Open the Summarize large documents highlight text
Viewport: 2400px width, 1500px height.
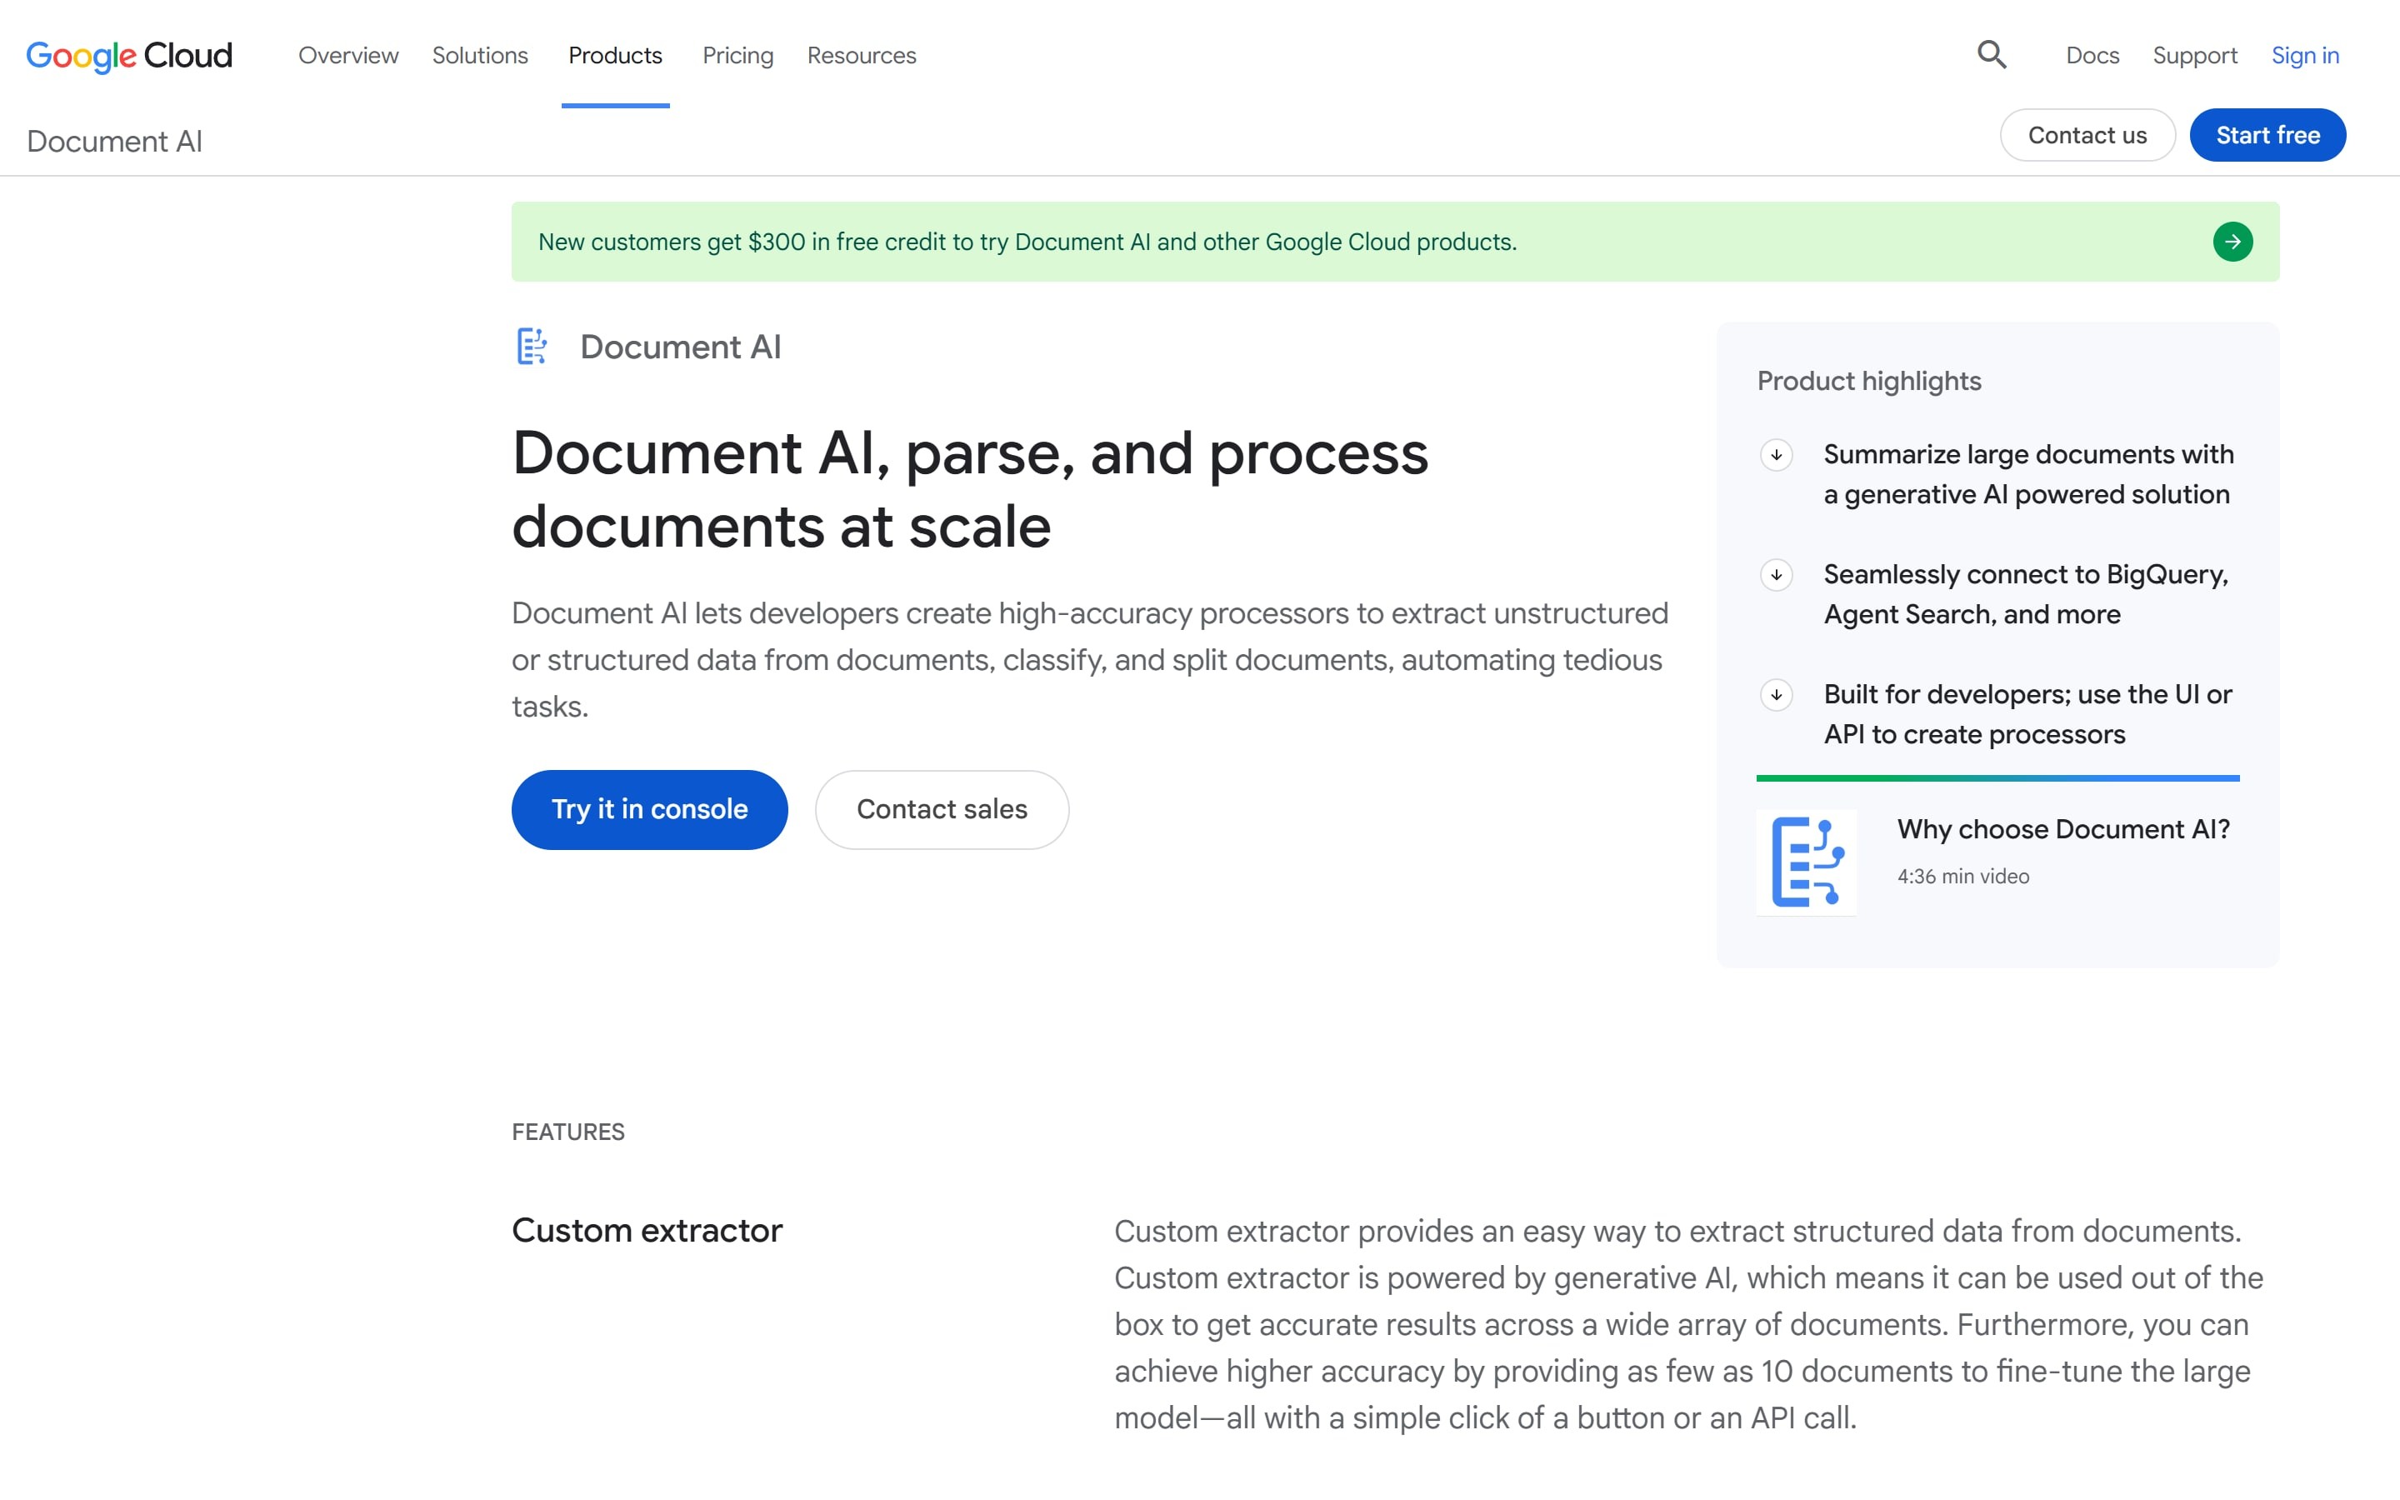coord(2028,474)
